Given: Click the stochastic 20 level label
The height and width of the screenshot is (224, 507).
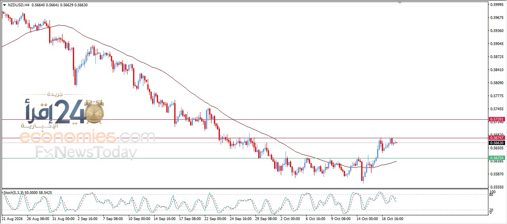Looking at the screenshot, I should pos(492,210).
